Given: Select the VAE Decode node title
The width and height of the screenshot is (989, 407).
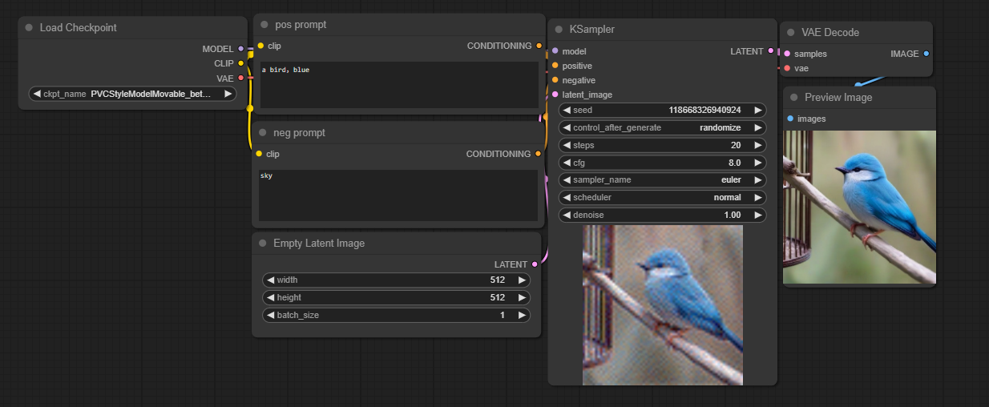Looking at the screenshot, I should (x=830, y=33).
